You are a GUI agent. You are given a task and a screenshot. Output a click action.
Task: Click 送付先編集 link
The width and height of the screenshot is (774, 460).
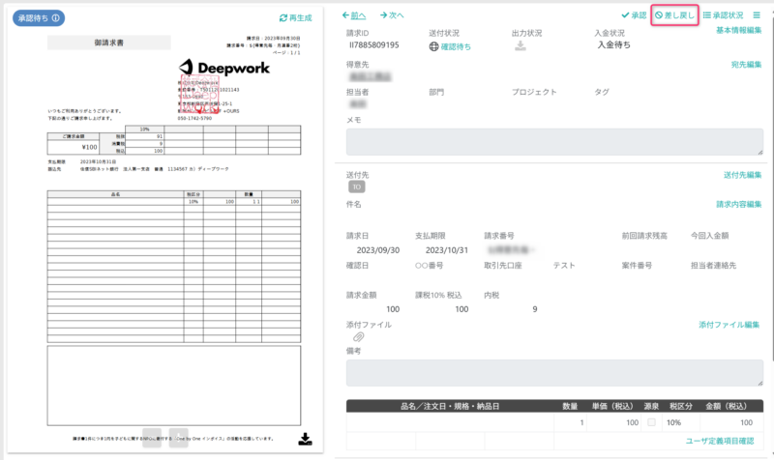coord(742,175)
